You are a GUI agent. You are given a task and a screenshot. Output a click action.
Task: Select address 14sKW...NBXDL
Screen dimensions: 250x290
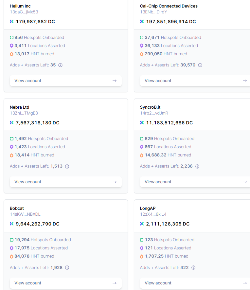click(25, 214)
